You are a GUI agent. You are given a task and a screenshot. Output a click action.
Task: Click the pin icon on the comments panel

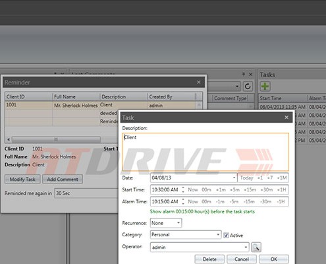(x=243, y=75)
